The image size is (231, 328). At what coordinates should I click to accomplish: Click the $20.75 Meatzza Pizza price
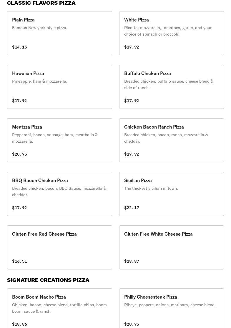click(x=19, y=154)
